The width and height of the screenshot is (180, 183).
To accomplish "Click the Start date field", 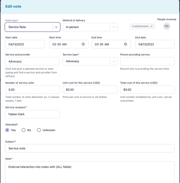I will point(25,44).
